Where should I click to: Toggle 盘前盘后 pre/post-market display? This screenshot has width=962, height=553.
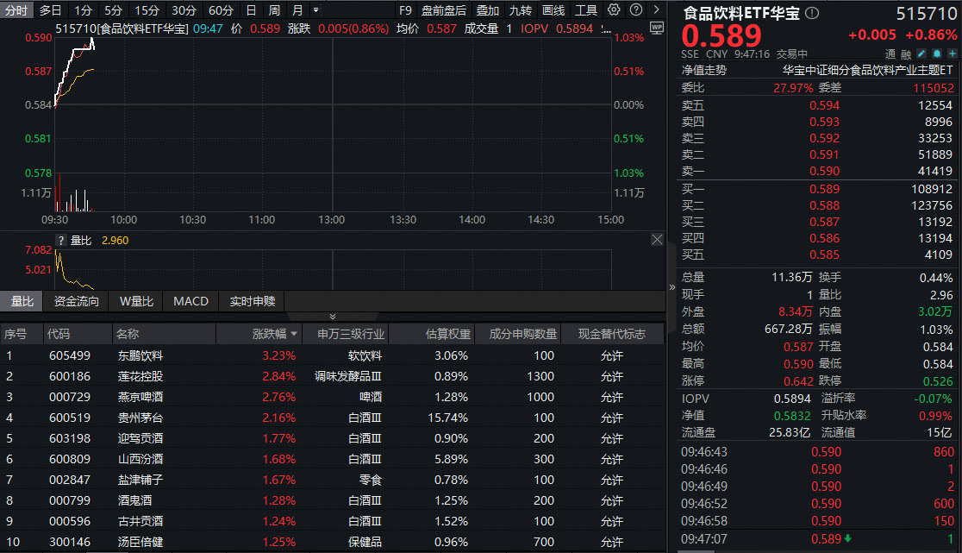[x=444, y=10]
